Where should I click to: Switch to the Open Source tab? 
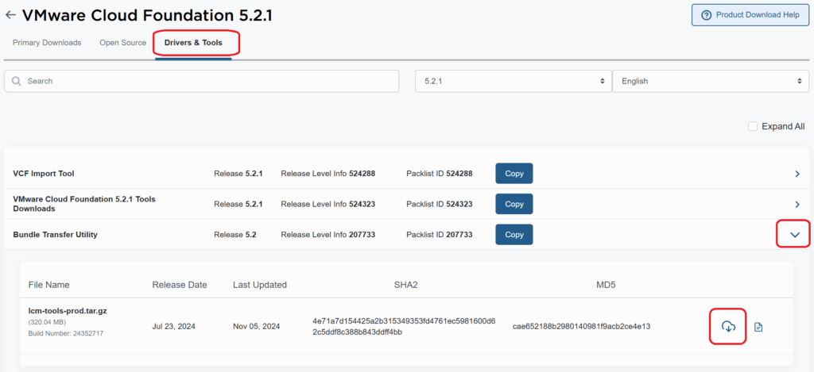coord(122,43)
